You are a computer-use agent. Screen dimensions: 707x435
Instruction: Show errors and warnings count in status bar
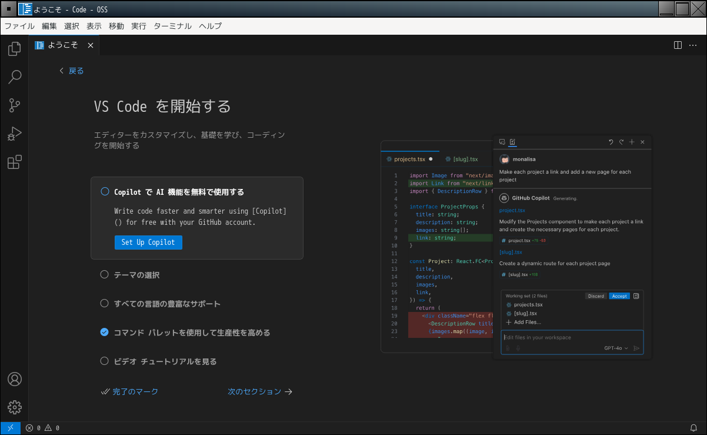click(42, 428)
